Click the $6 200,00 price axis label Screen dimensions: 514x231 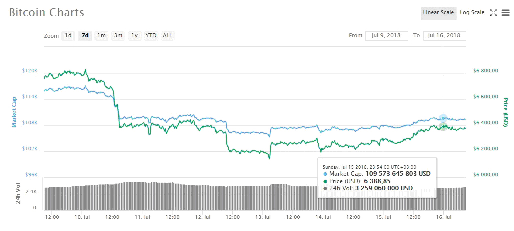[x=486, y=149]
